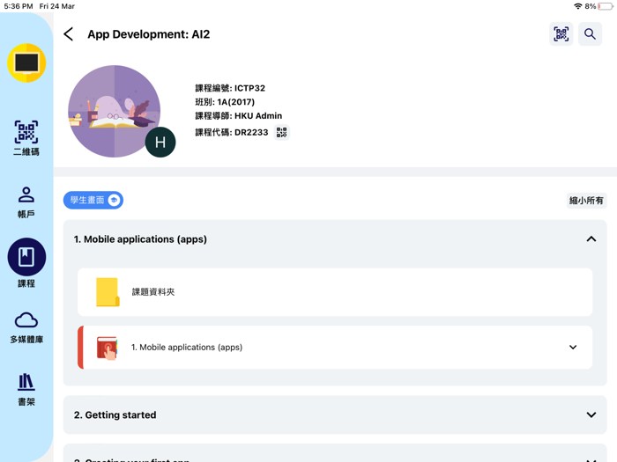
Task: Toggle 學生畫面 student view switch
Action: pyautogui.click(x=93, y=201)
